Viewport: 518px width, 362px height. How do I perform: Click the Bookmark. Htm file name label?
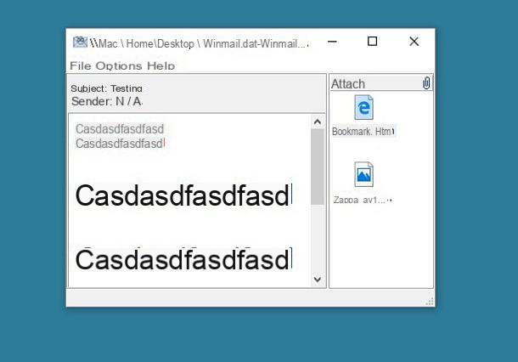coord(363,131)
